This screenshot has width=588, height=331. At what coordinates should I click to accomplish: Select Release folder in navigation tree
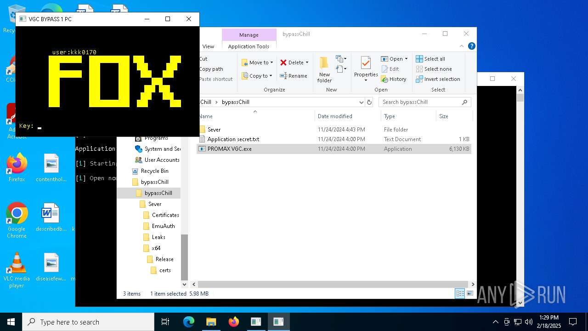(x=160, y=259)
